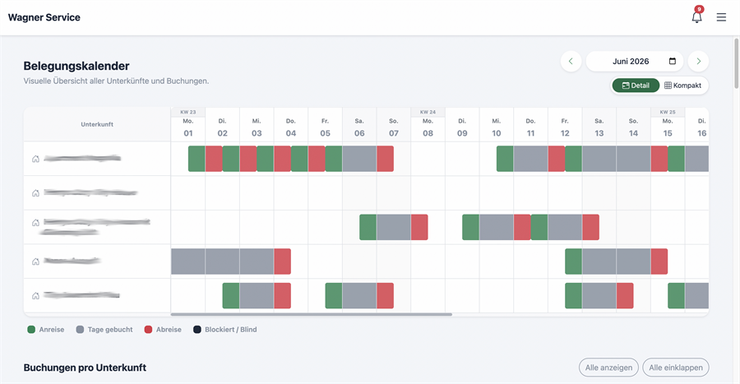This screenshot has width=740, height=384.
Task: Switch to Detail view
Action: (x=636, y=86)
